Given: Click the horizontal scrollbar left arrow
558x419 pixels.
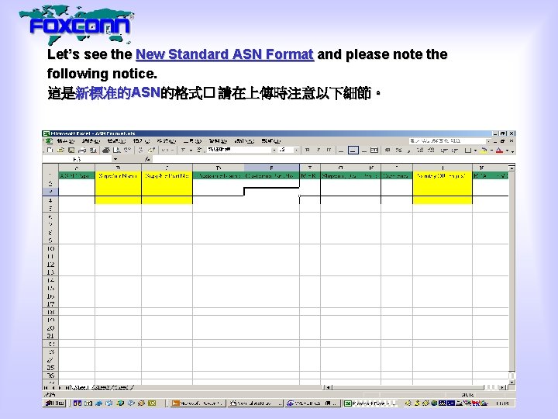Looking at the screenshot, I should pos(328,387).
